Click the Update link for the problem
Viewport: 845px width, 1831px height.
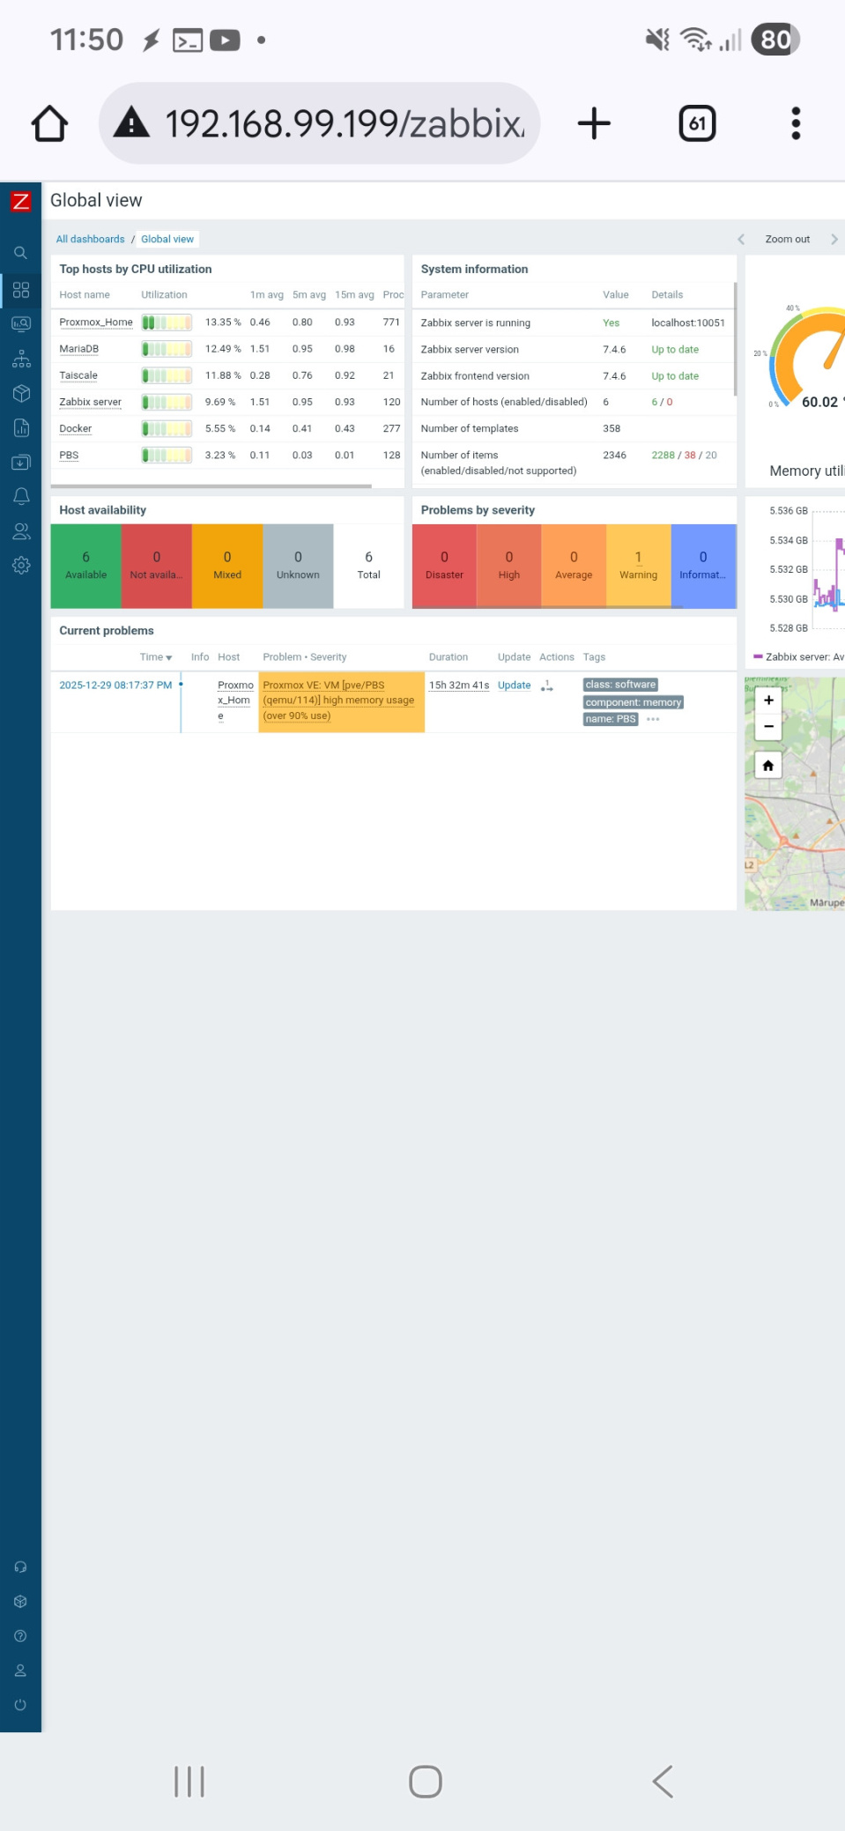pyautogui.click(x=514, y=686)
